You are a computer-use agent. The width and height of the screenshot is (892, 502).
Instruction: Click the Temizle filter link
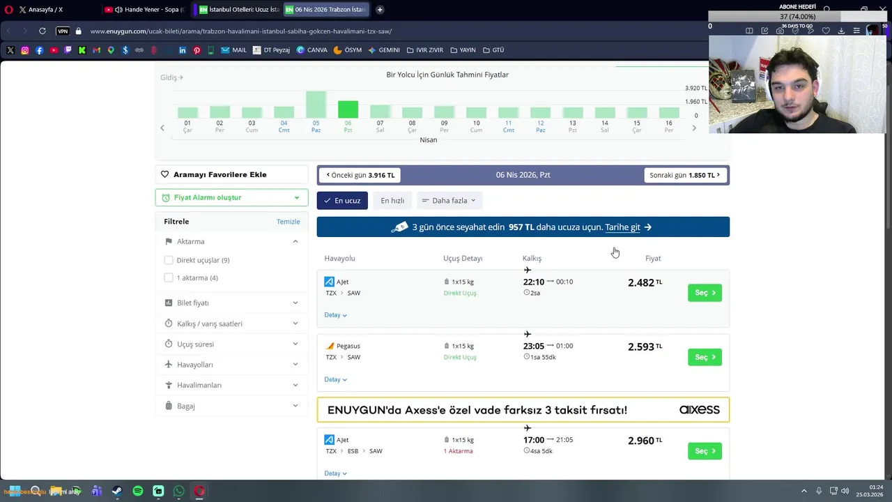pyautogui.click(x=288, y=222)
